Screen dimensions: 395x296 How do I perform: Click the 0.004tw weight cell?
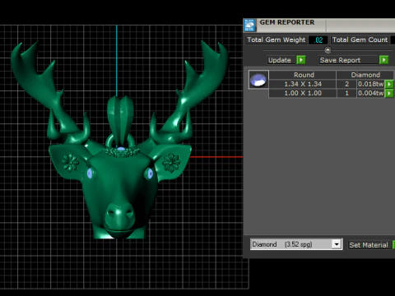coord(370,93)
